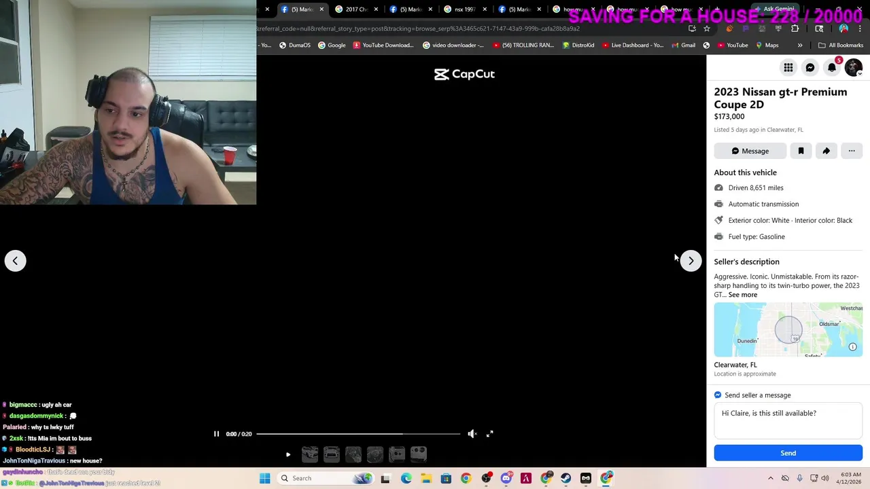Go to the previous listing photo
Screen dimensions: 870x489
point(15,261)
